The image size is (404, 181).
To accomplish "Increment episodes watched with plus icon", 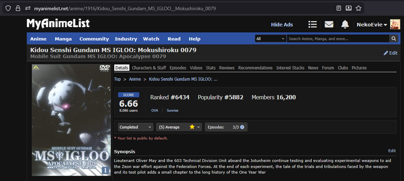I will pos(242,127).
